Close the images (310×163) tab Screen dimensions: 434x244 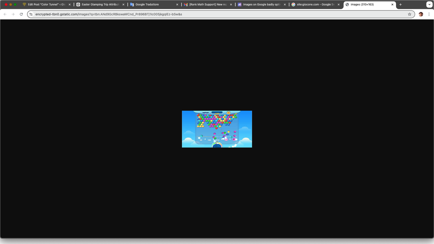coord(392,4)
